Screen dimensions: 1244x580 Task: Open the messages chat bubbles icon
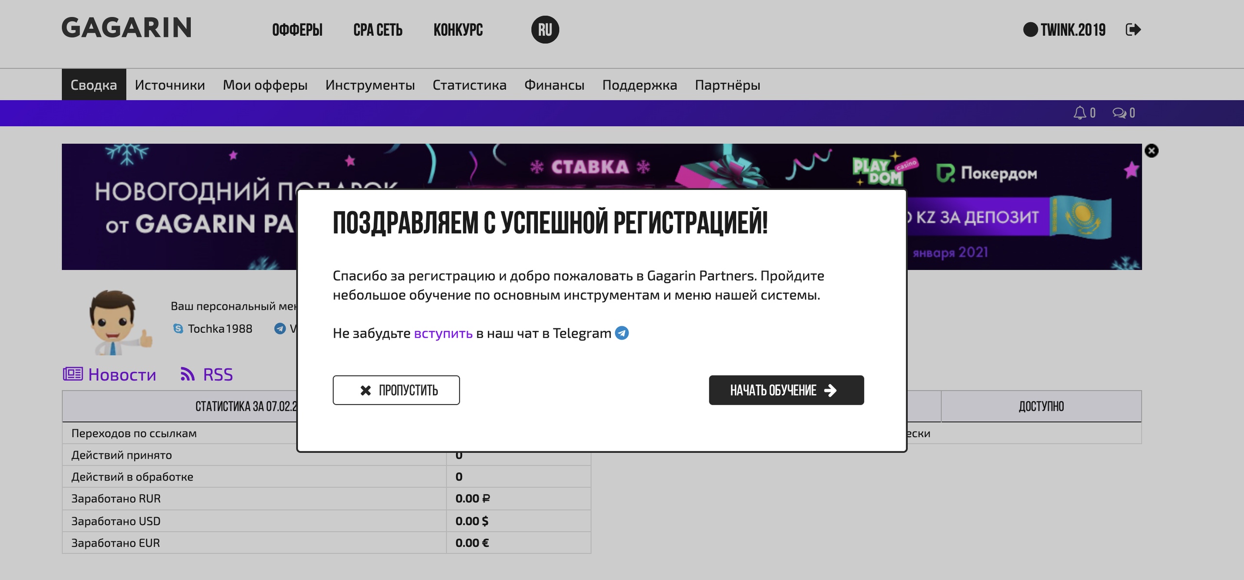[1119, 113]
